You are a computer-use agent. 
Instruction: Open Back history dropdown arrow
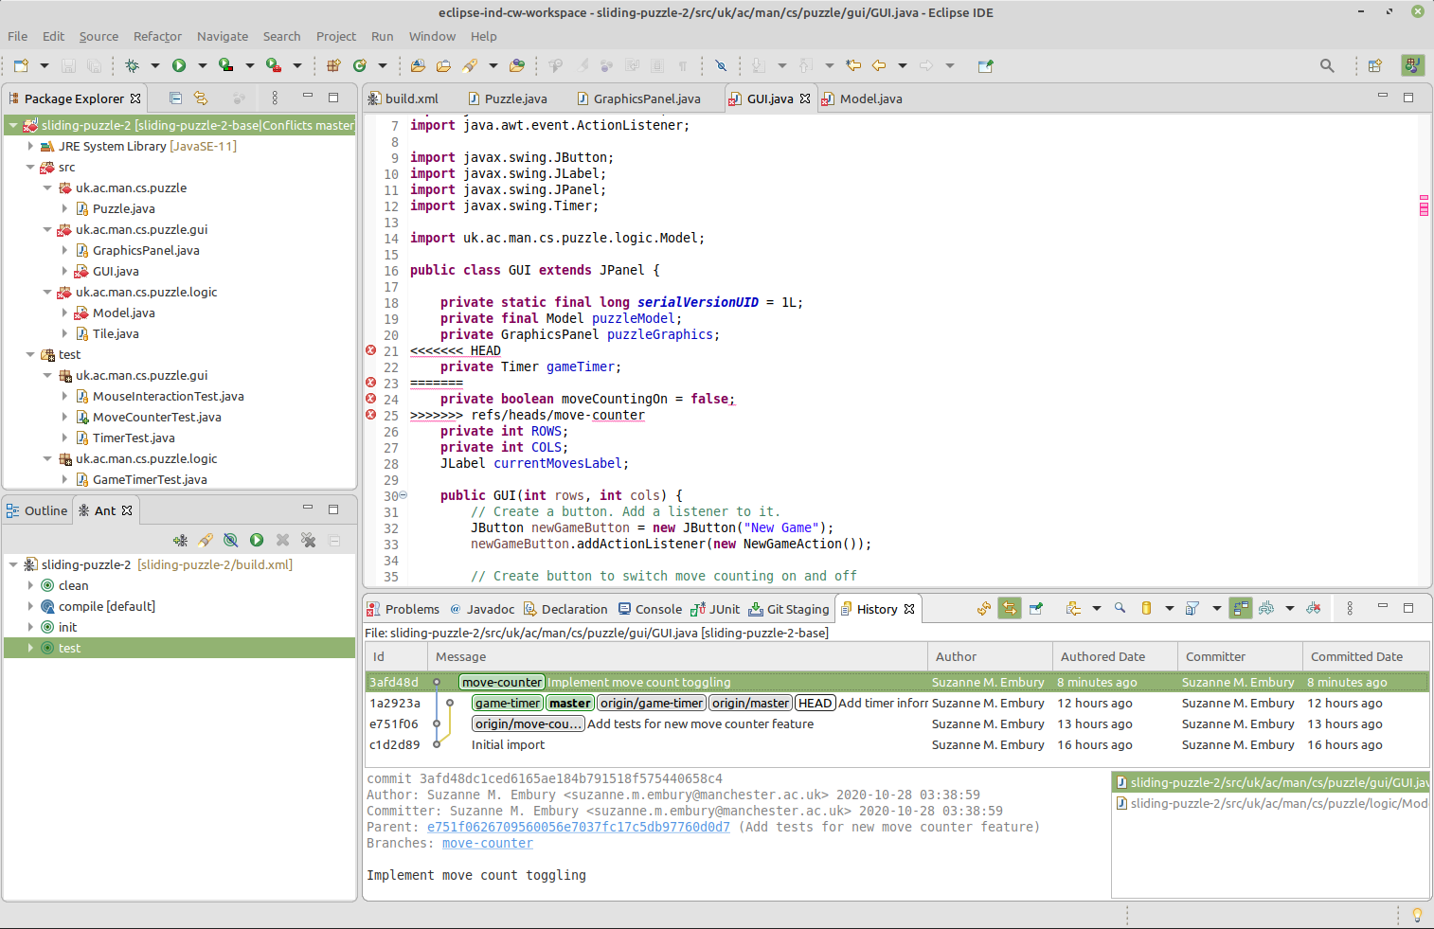click(902, 65)
